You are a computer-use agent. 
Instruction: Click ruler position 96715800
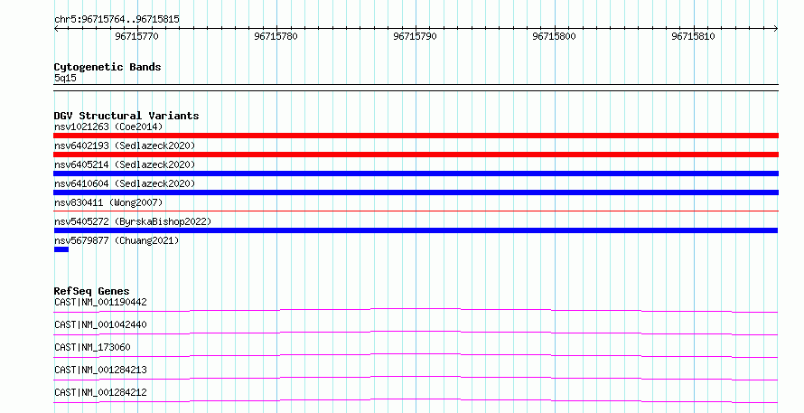pos(555,36)
